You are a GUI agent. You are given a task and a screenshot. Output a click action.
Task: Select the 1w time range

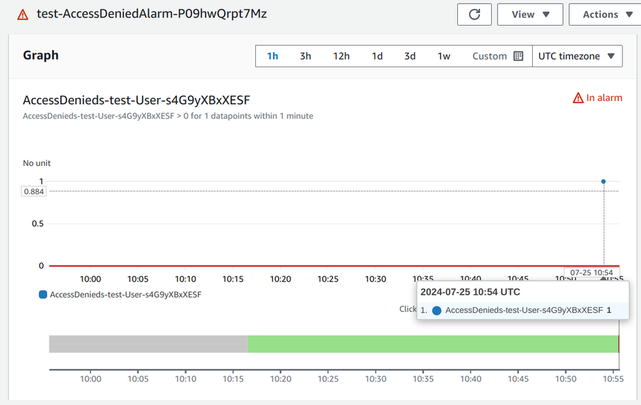444,56
